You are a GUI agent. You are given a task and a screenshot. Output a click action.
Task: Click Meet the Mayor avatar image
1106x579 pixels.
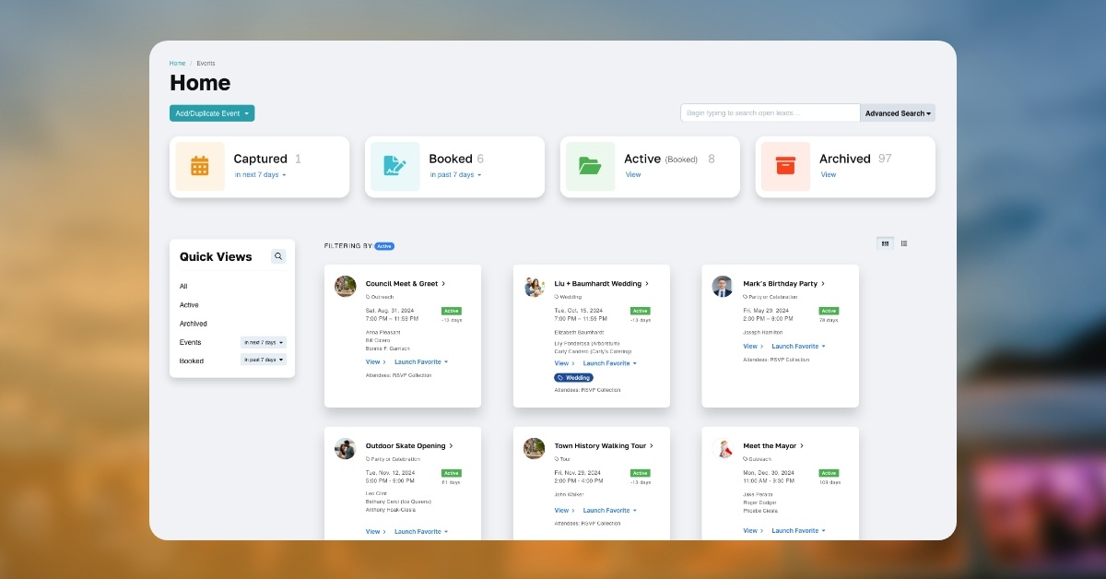click(723, 448)
